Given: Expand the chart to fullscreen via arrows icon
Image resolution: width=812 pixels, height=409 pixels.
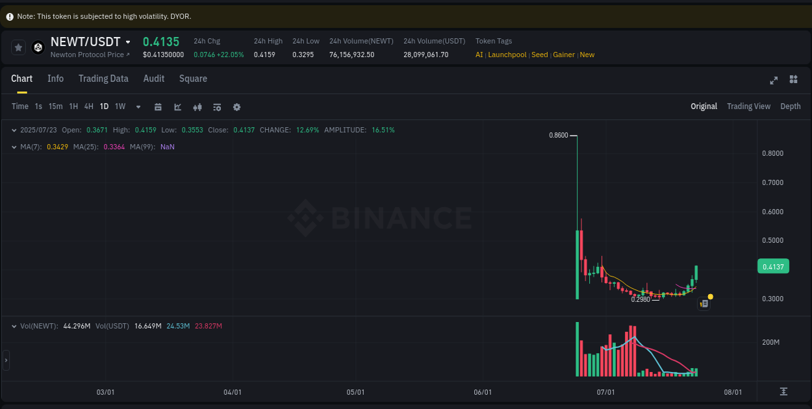Looking at the screenshot, I should tap(773, 80).
